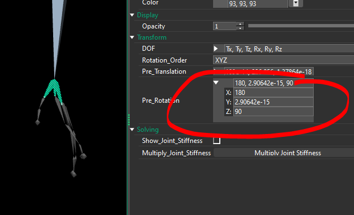
Task: Open the Color dropdown arrow
Action: pyautogui.click(x=296, y=3)
